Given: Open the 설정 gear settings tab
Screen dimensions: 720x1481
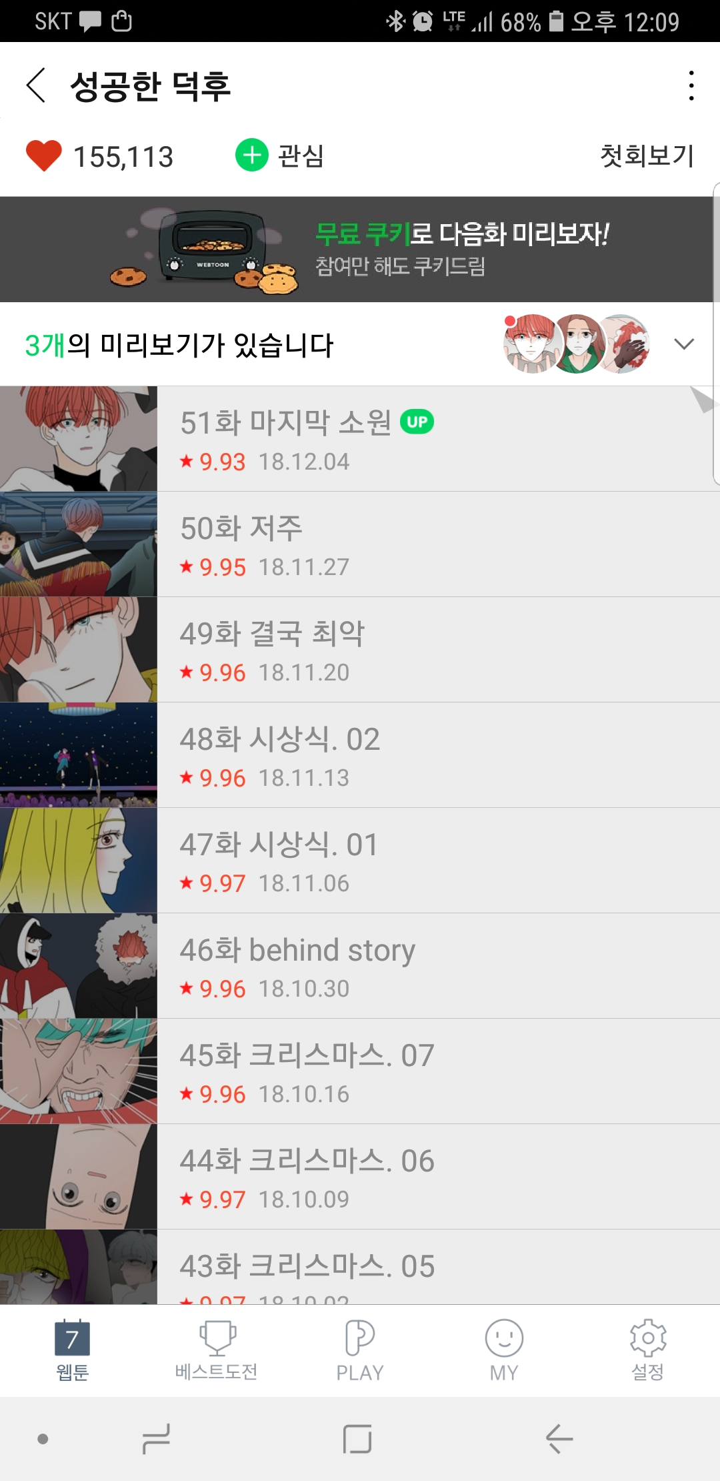Looking at the screenshot, I should click(x=648, y=1350).
